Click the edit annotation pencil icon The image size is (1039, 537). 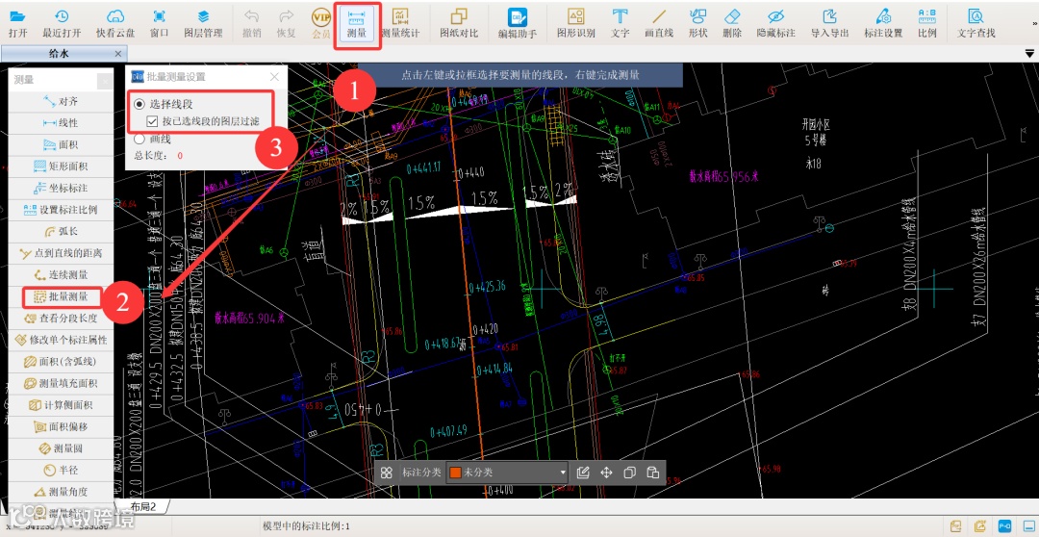pyautogui.click(x=583, y=473)
